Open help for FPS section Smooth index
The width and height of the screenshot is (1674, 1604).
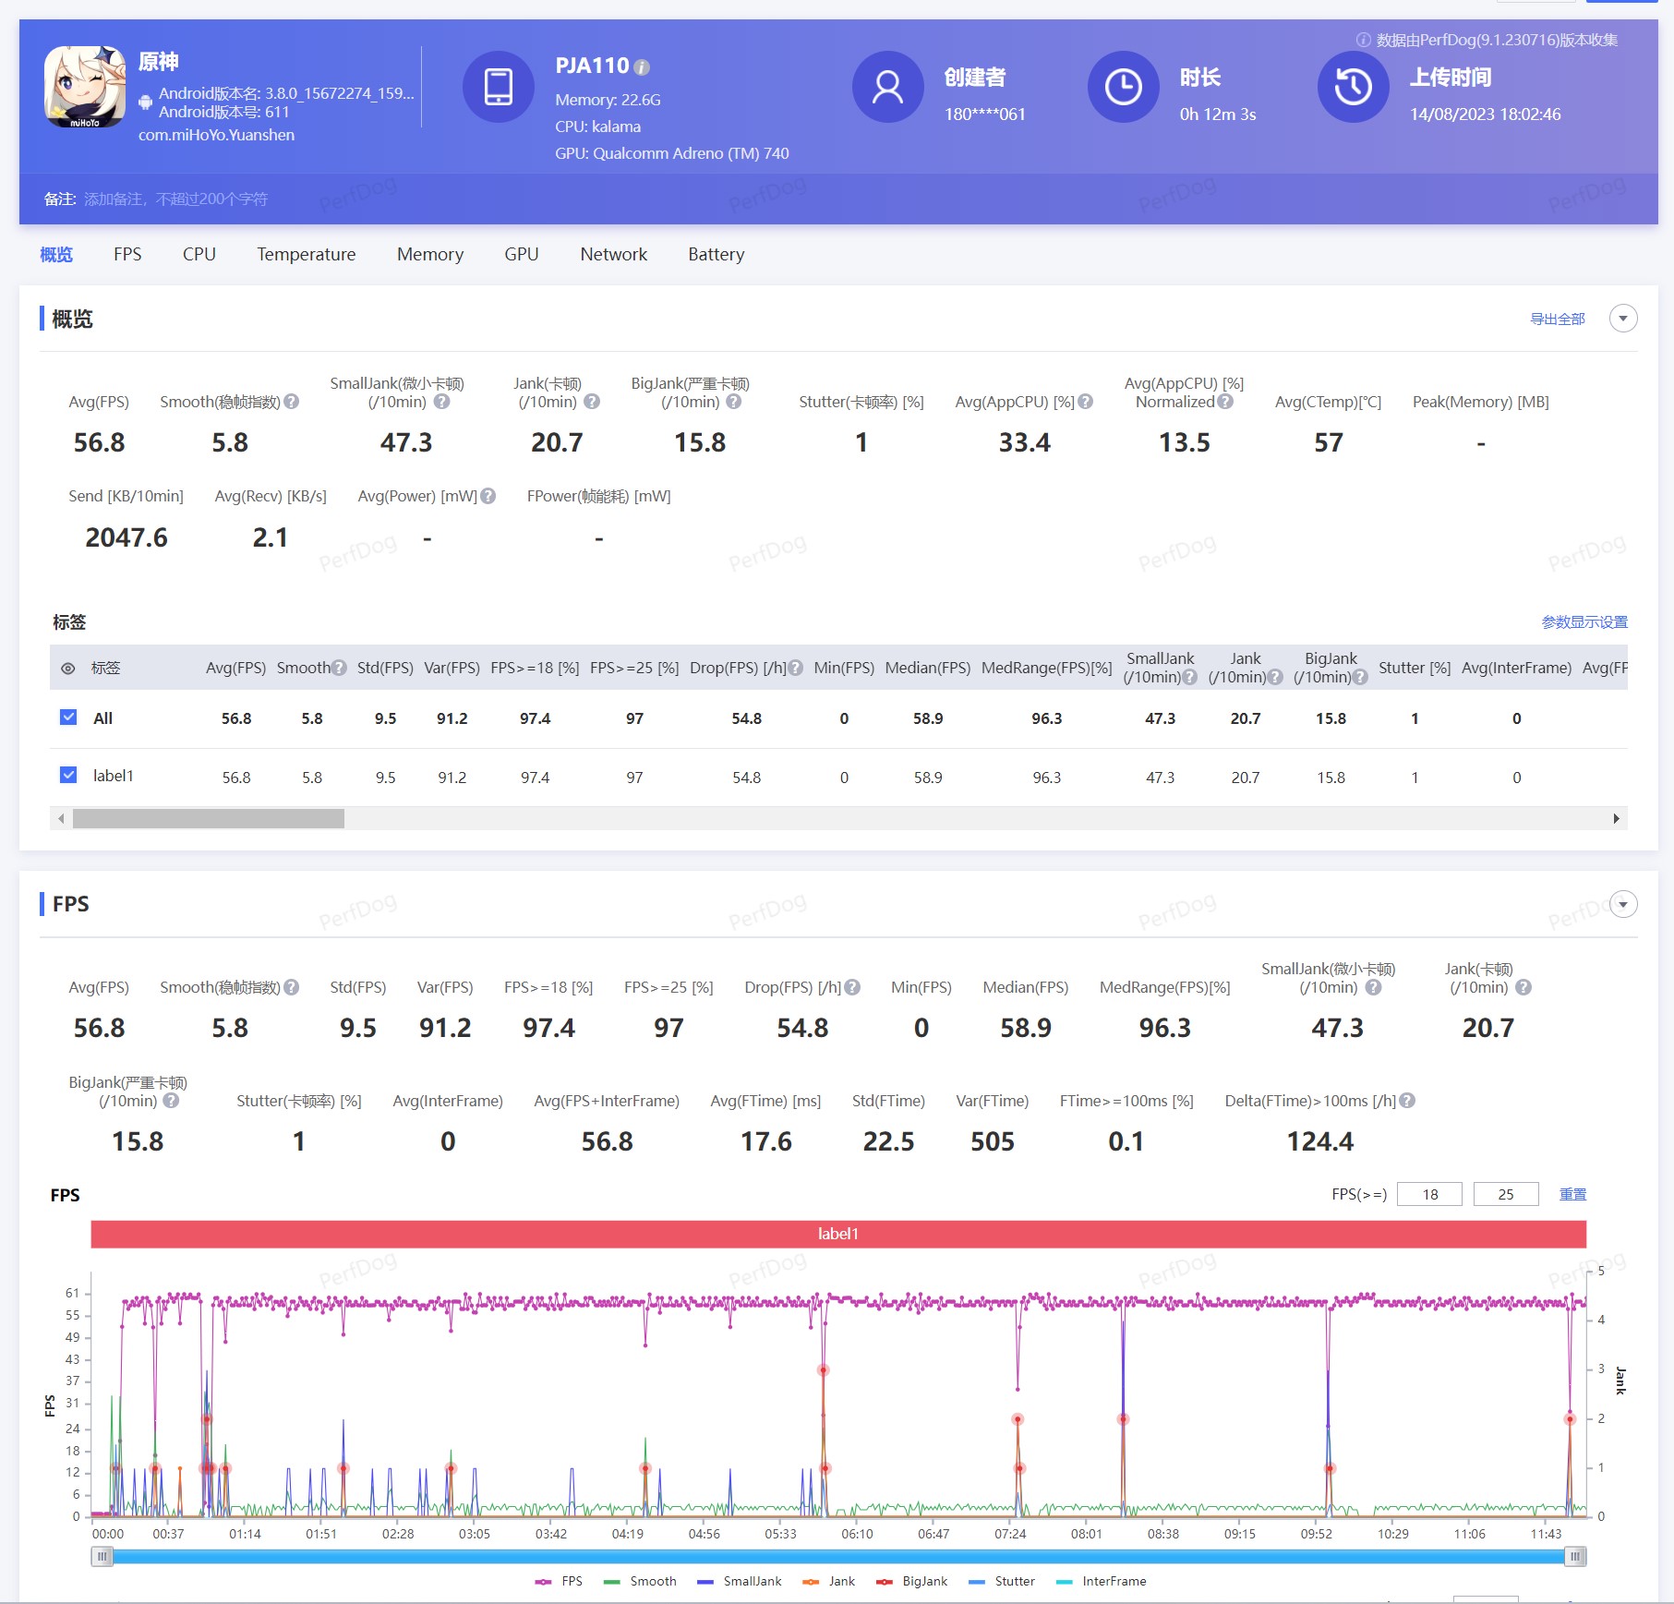[x=292, y=987]
